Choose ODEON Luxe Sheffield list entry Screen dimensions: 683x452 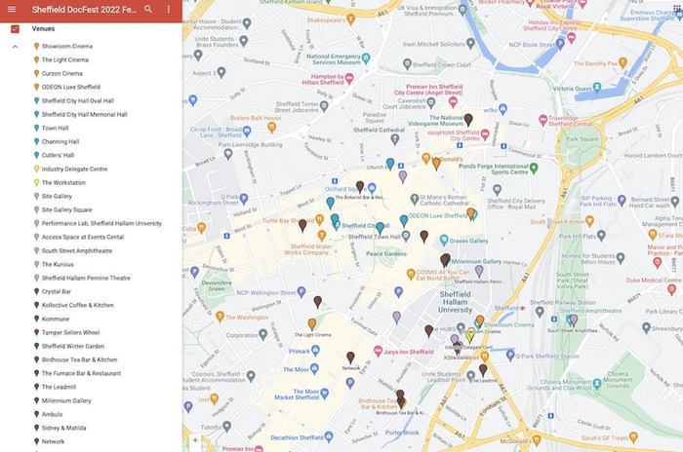click(71, 87)
